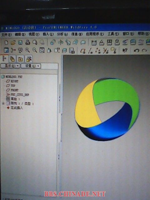150x200 pixels.
Task: Open the view manager icon
Action: (72, 51)
